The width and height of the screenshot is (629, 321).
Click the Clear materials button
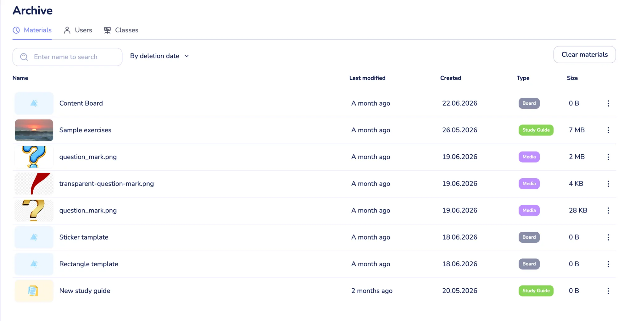584,55
